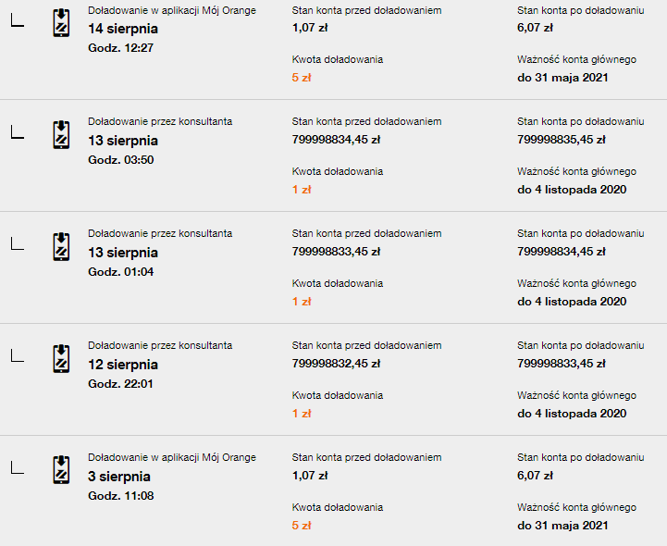Click the corner marker left of 14 sierpnia entry
667x546 pixels.
(x=17, y=22)
